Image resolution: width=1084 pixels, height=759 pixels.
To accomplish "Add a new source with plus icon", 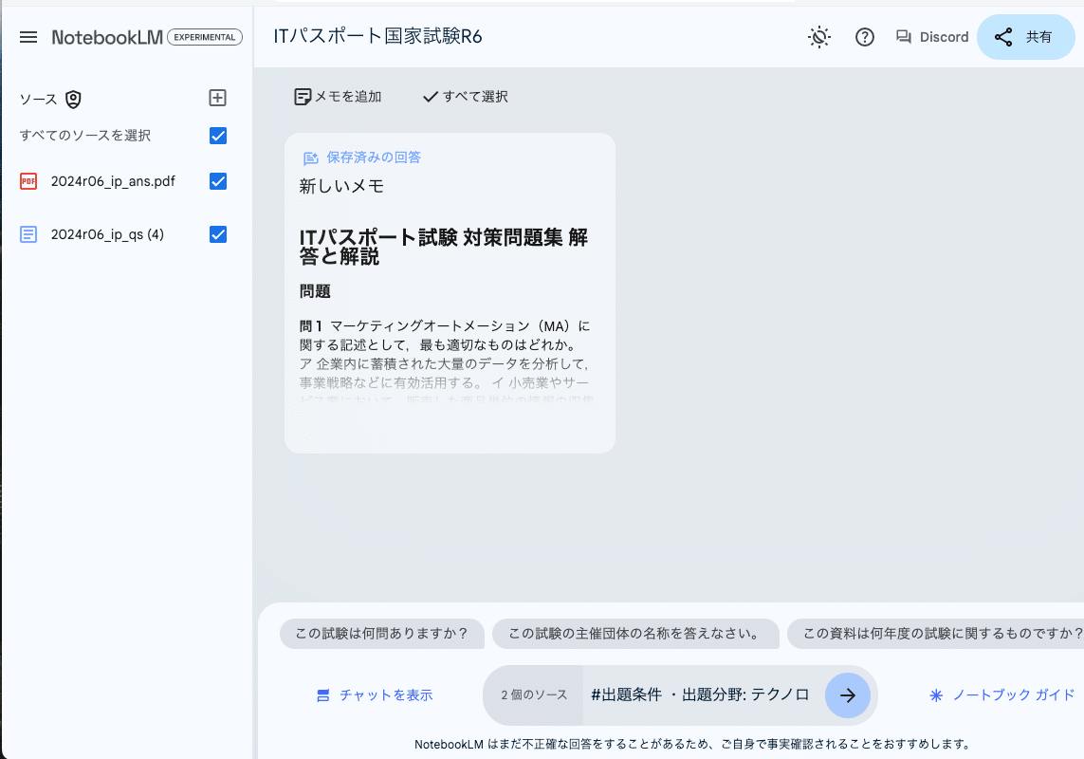I will [218, 98].
